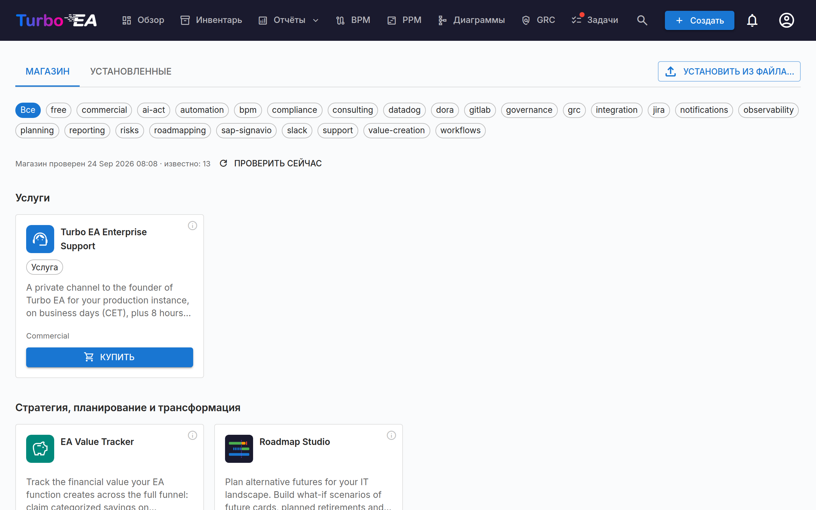
Task: Filter by the observability tag
Action: (x=769, y=110)
